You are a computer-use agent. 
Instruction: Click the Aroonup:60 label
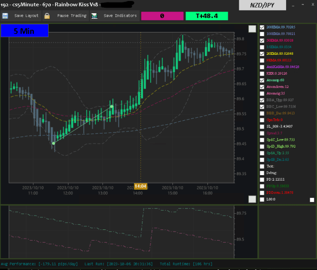click(275, 80)
